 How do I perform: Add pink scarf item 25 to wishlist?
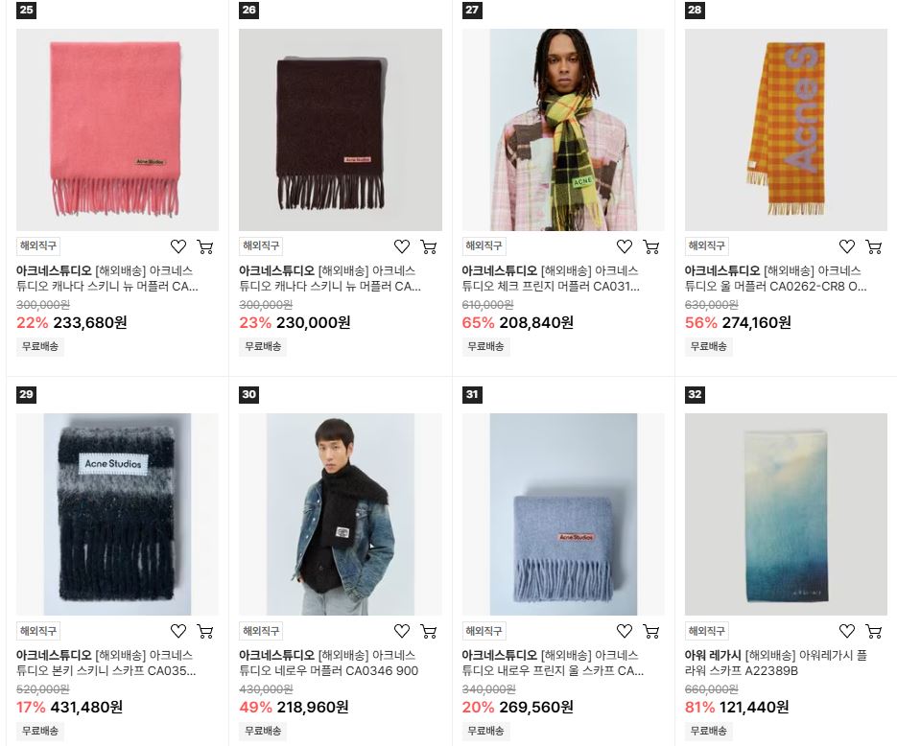click(x=178, y=246)
